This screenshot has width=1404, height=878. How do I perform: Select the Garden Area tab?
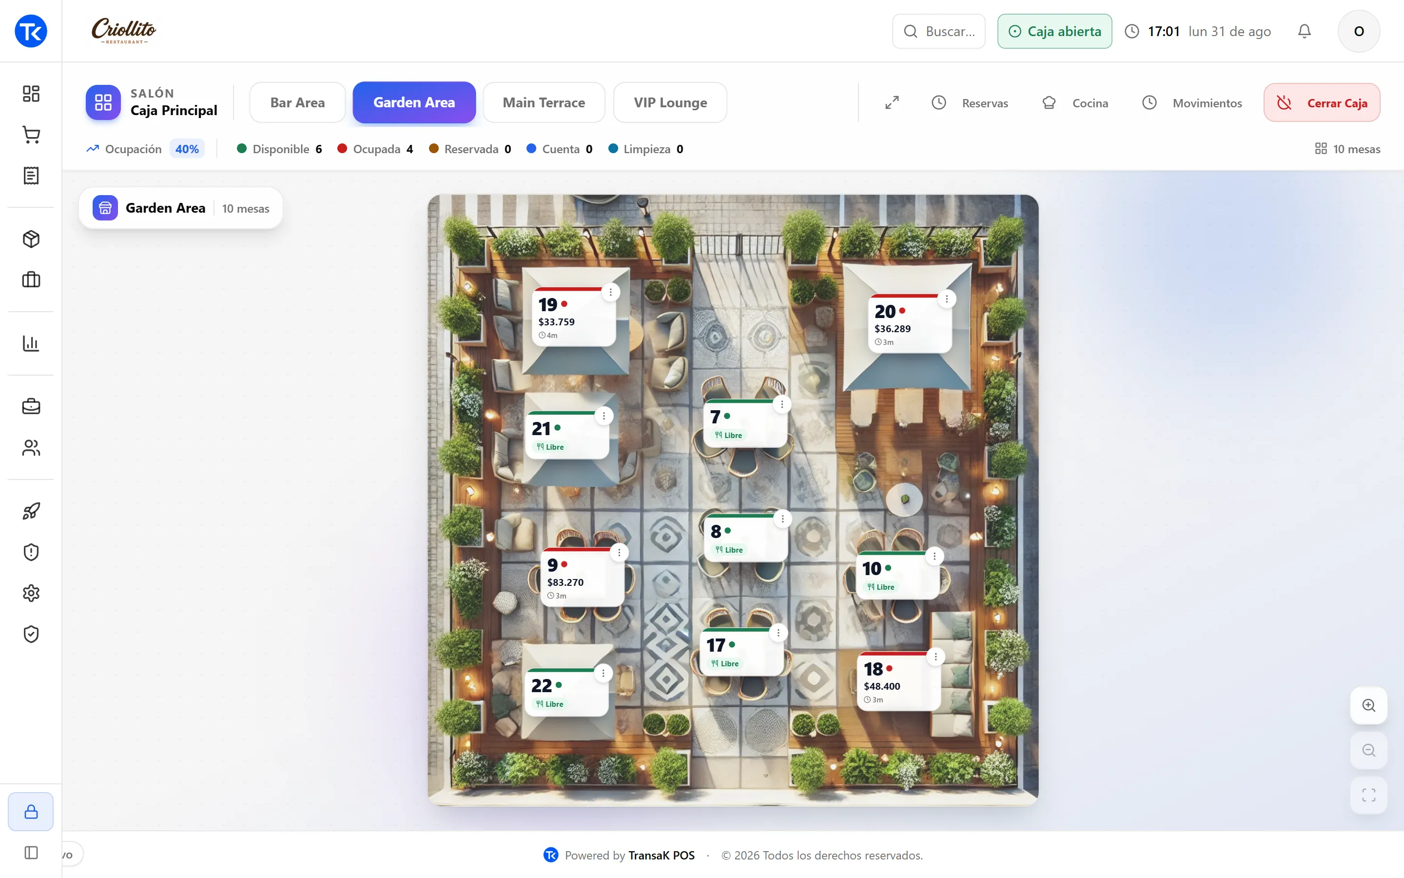pyautogui.click(x=414, y=103)
